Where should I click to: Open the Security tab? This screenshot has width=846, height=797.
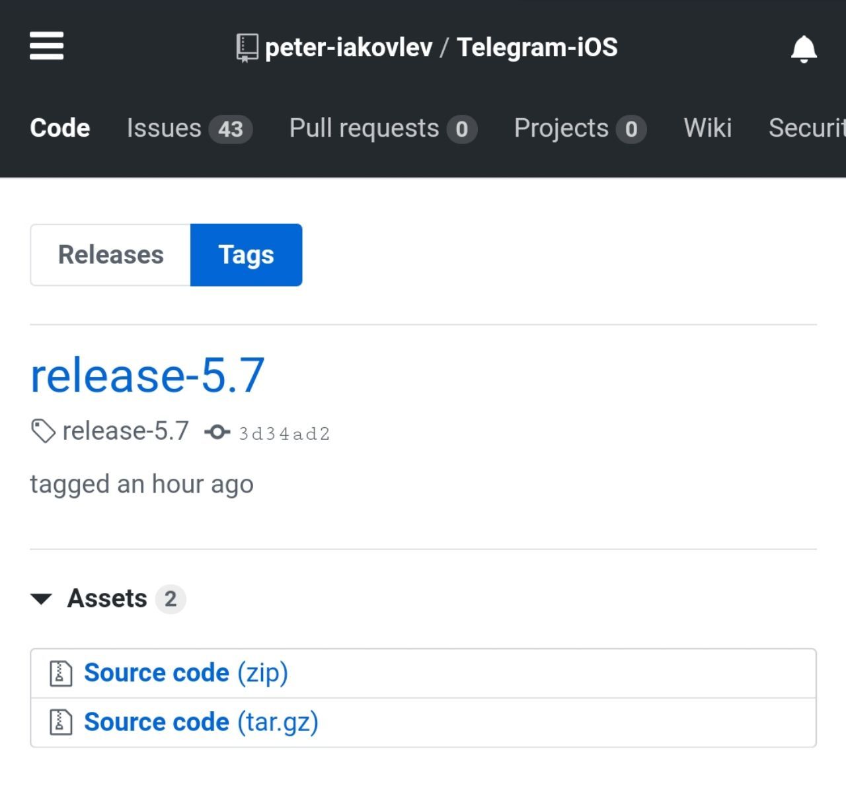pyautogui.click(x=807, y=128)
